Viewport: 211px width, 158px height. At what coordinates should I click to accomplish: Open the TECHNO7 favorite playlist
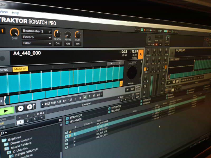(x=116, y=110)
